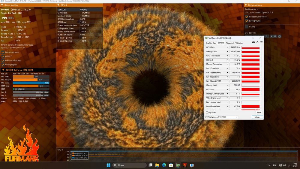Collapse the GPU-Z overlay panel header

pos(58,5)
